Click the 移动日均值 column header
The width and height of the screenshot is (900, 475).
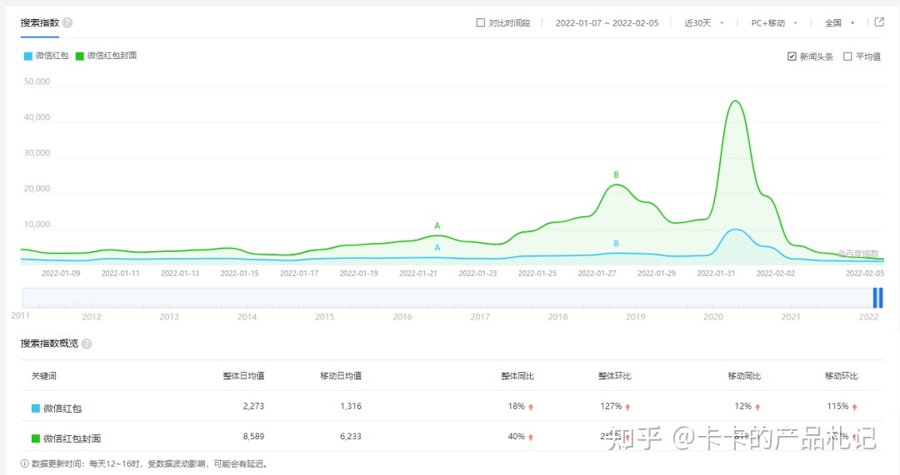pyautogui.click(x=341, y=376)
